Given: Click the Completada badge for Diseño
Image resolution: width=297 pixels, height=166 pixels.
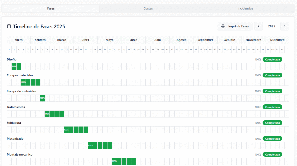Looking at the screenshot, I should pos(272,59).
